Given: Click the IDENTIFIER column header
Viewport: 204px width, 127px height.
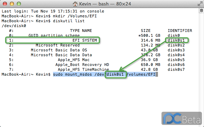Looking at the screenshot, I should (x=180, y=31).
